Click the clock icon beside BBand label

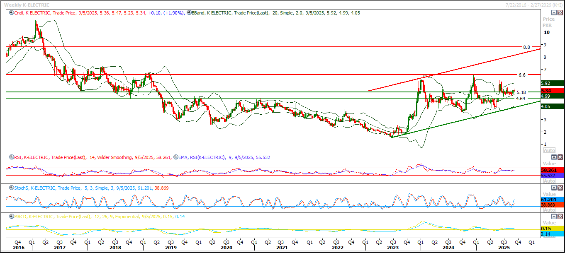[189, 13]
